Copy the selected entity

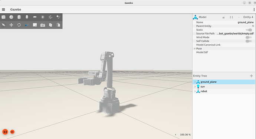tap(50, 25)
